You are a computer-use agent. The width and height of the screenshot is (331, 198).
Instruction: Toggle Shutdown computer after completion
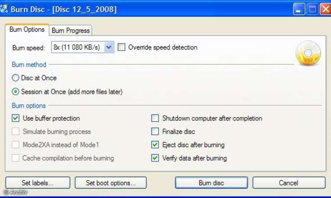point(155,118)
